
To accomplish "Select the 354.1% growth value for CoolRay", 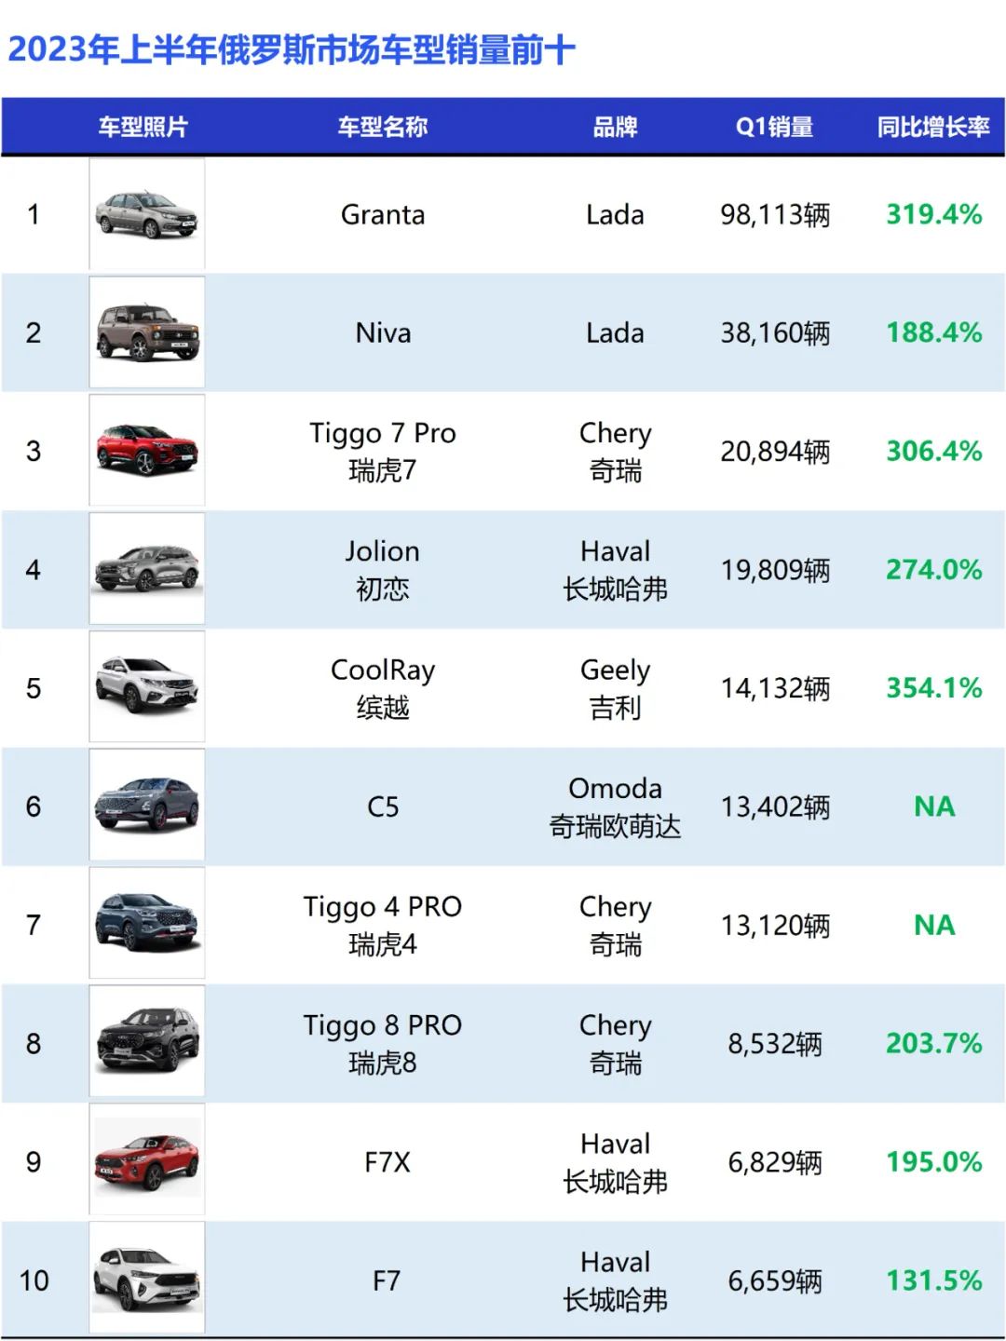I will 933,688.
